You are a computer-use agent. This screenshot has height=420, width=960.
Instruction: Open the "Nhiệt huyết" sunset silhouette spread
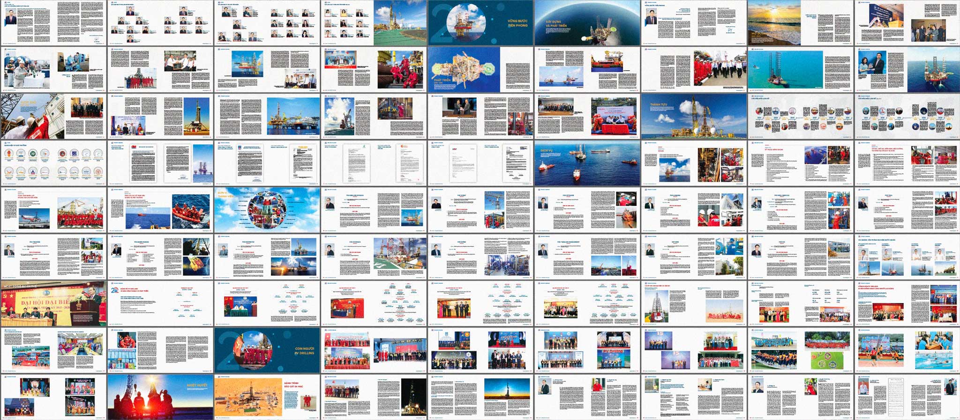click(160, 396)
